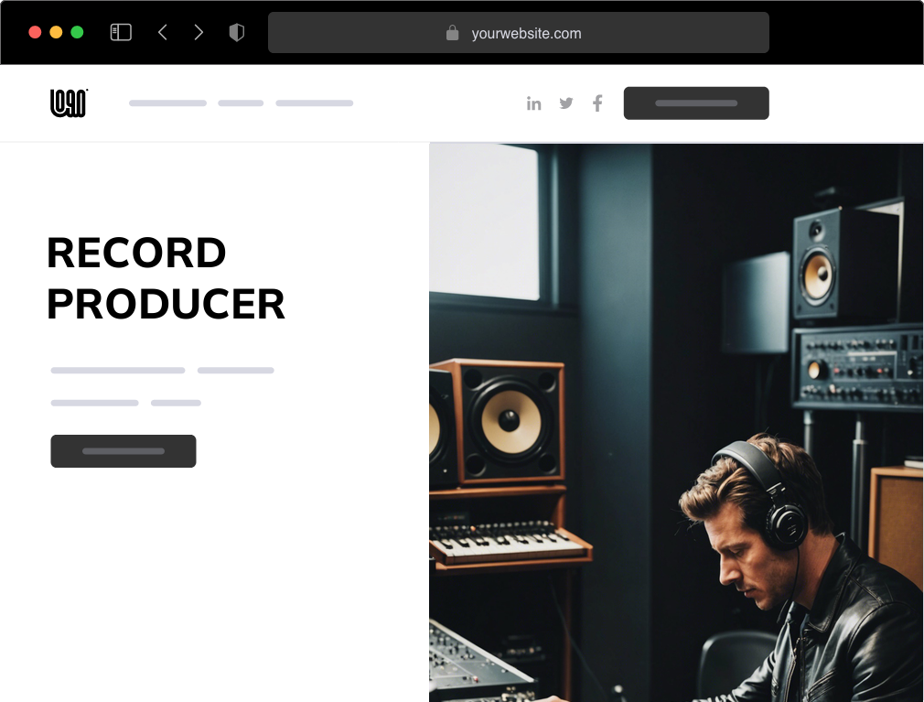Go forward with the right arrow
This screenshot has width=924, height=702.
199,32
